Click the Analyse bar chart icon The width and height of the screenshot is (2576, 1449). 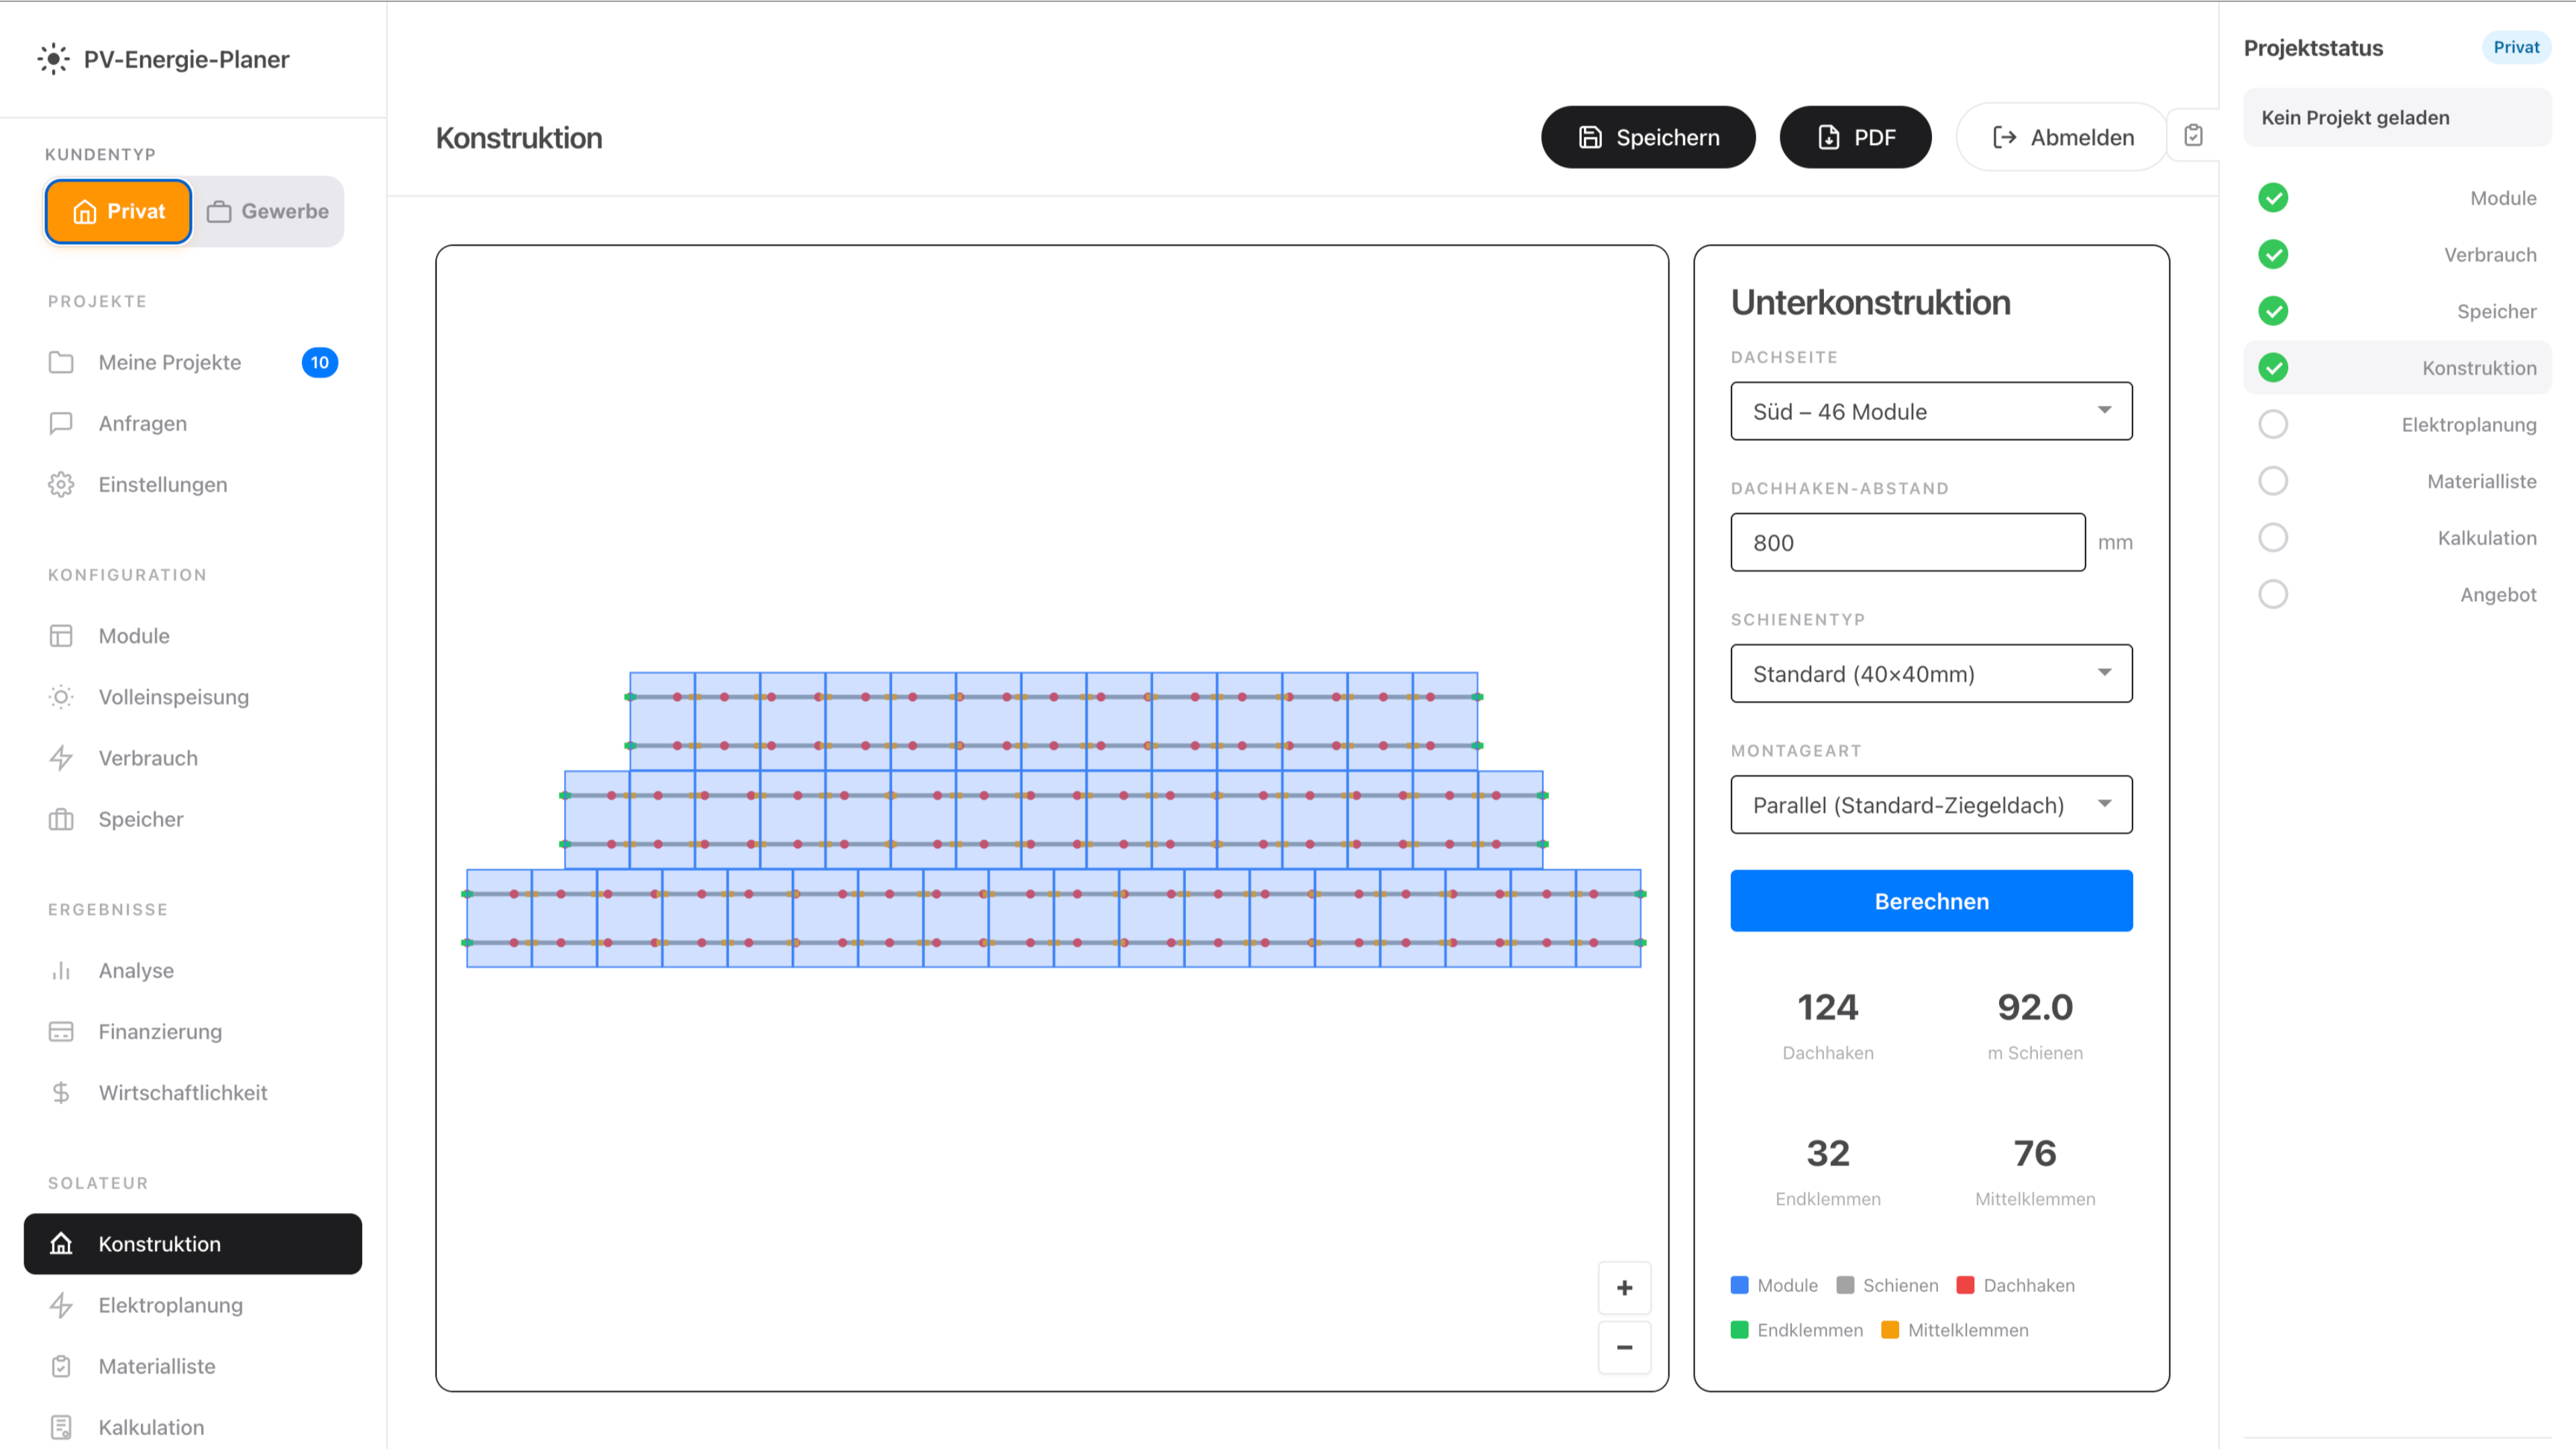61,971
